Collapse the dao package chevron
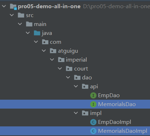The width and height of the screenshot is (150, 136). 68,77
